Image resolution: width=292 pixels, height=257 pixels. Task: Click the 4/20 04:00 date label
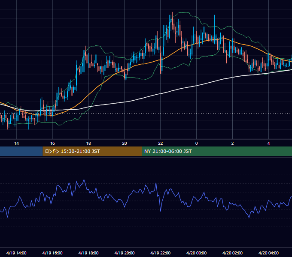click(268, 253)
